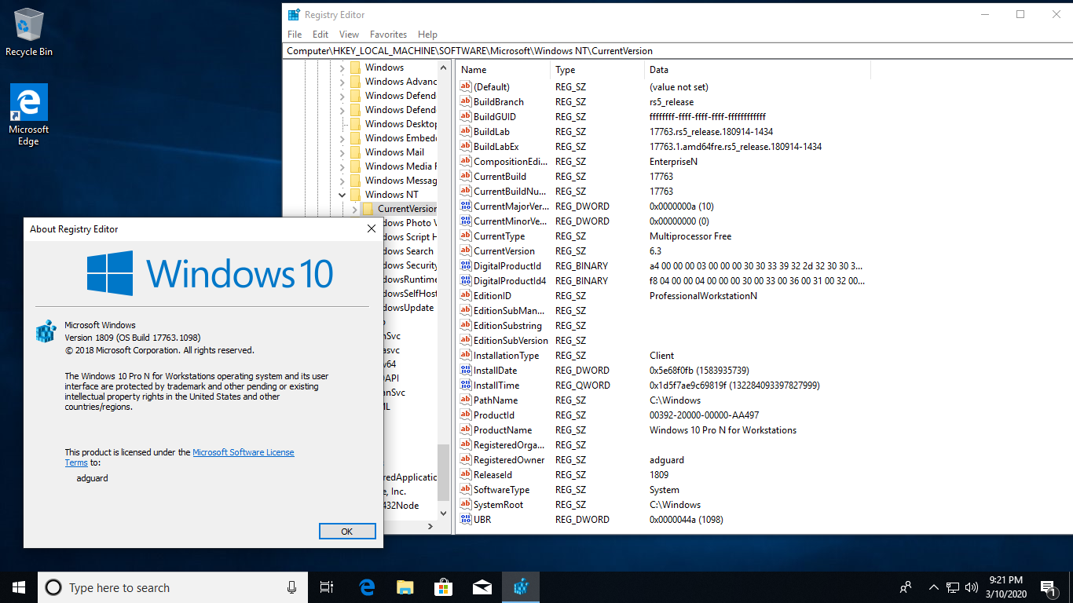Expand the Windows key in tree

point(342,68)
